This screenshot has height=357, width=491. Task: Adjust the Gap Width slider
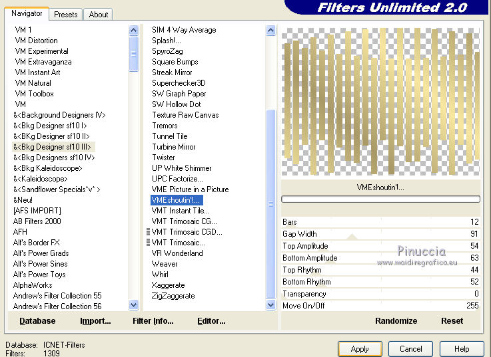coord(380,234)
